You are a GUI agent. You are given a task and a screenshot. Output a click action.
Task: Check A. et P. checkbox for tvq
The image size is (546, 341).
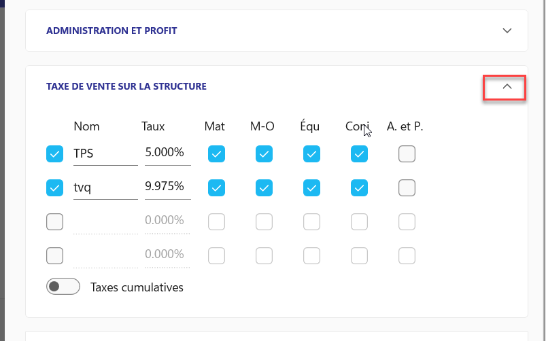pos(407,187)
